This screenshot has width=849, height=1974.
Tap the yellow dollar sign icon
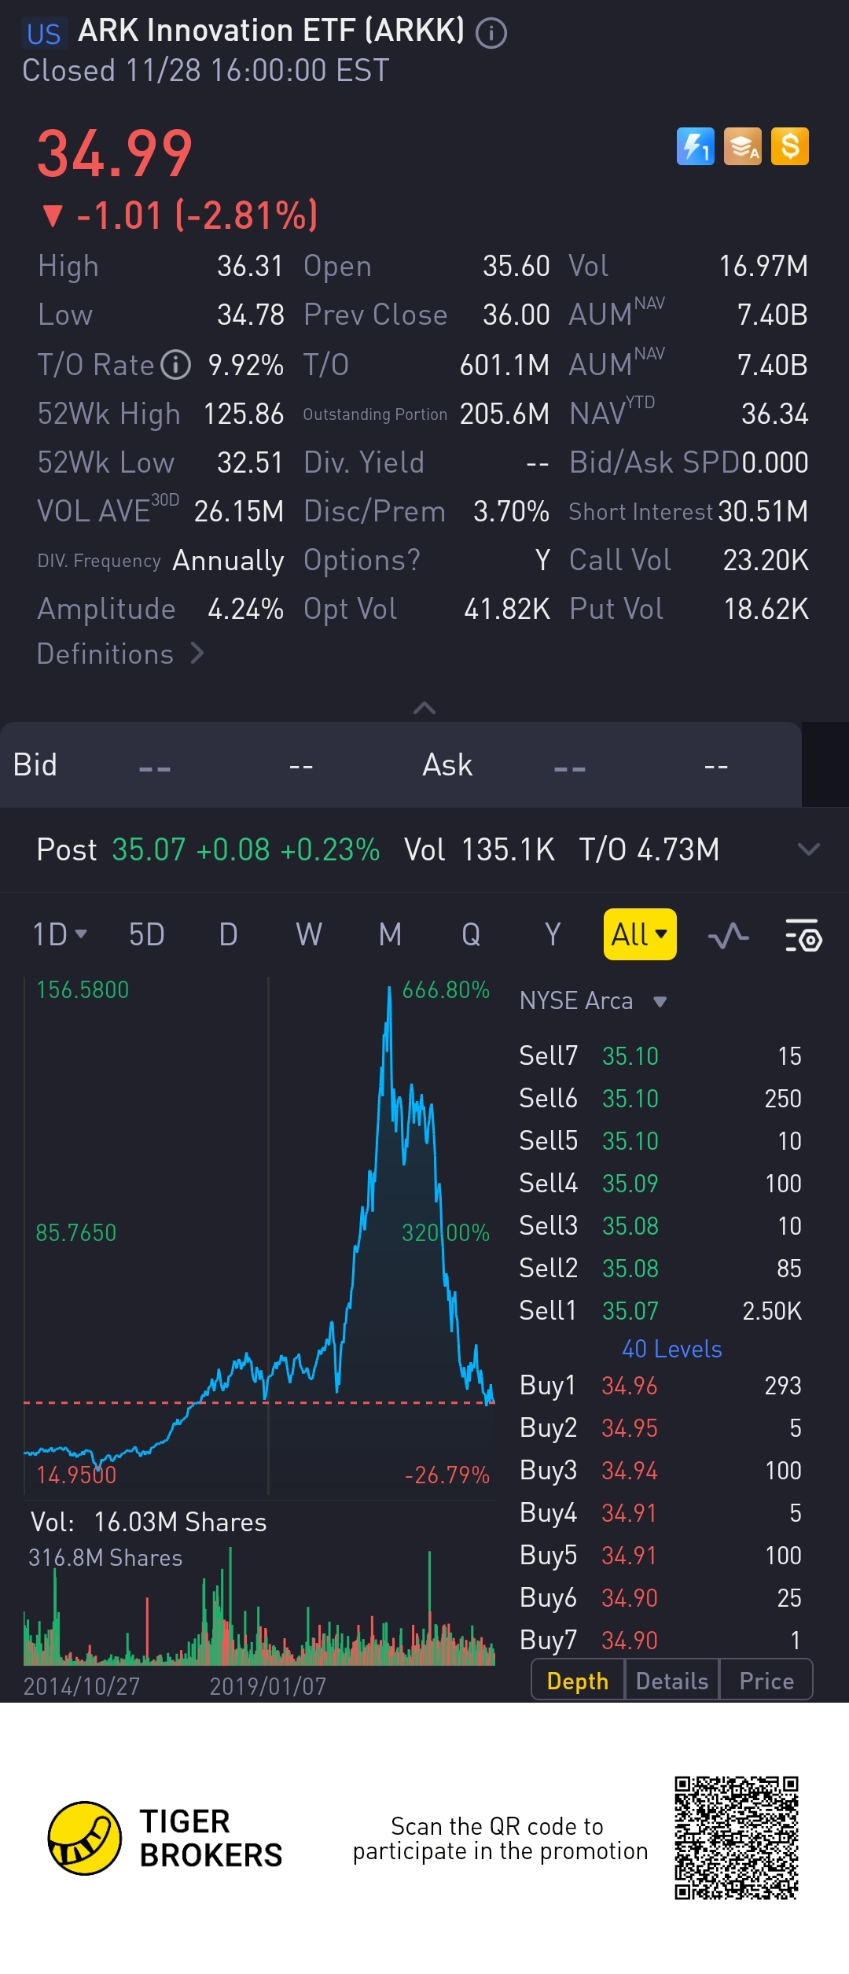point(790,146)
